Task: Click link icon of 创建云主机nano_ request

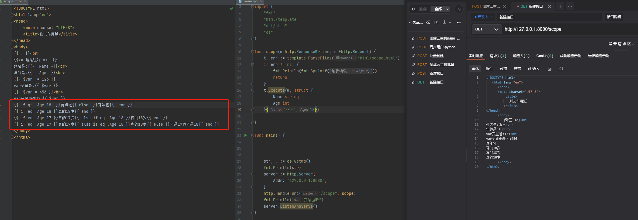Action: point(414,38)
